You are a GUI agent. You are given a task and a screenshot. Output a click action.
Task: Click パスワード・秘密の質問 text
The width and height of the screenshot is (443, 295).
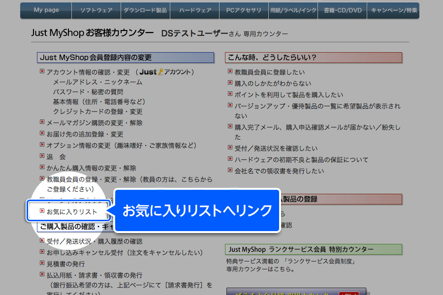click(x=88, y=92)
